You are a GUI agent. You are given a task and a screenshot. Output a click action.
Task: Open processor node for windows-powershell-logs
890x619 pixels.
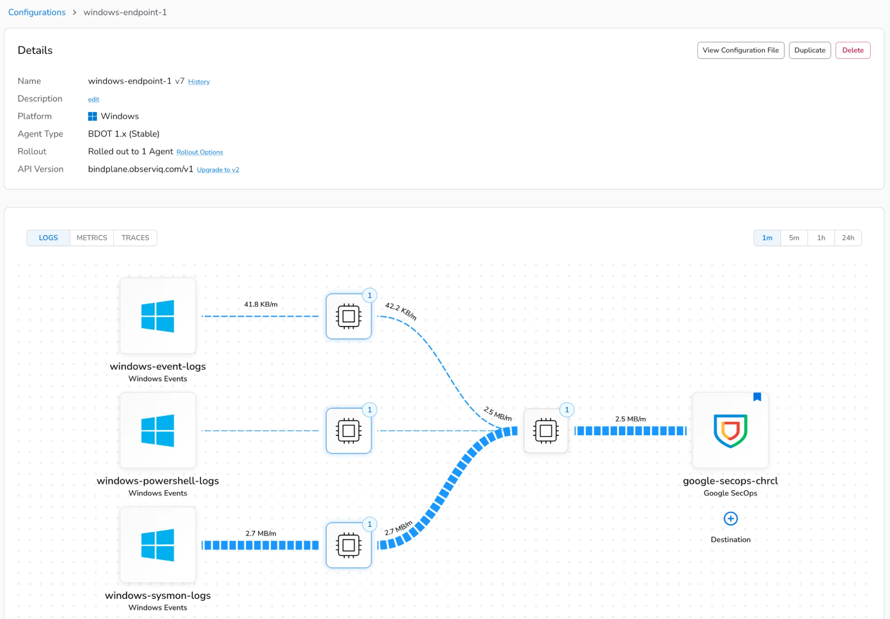coord(349,431)
